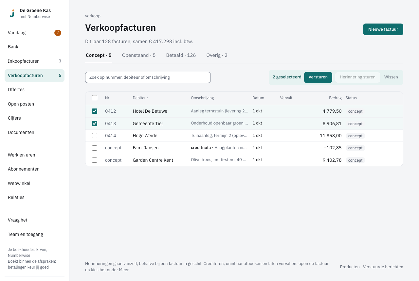Open Abonnementen from sidebar
Screen dimensions: 419x281
(34, 169)
